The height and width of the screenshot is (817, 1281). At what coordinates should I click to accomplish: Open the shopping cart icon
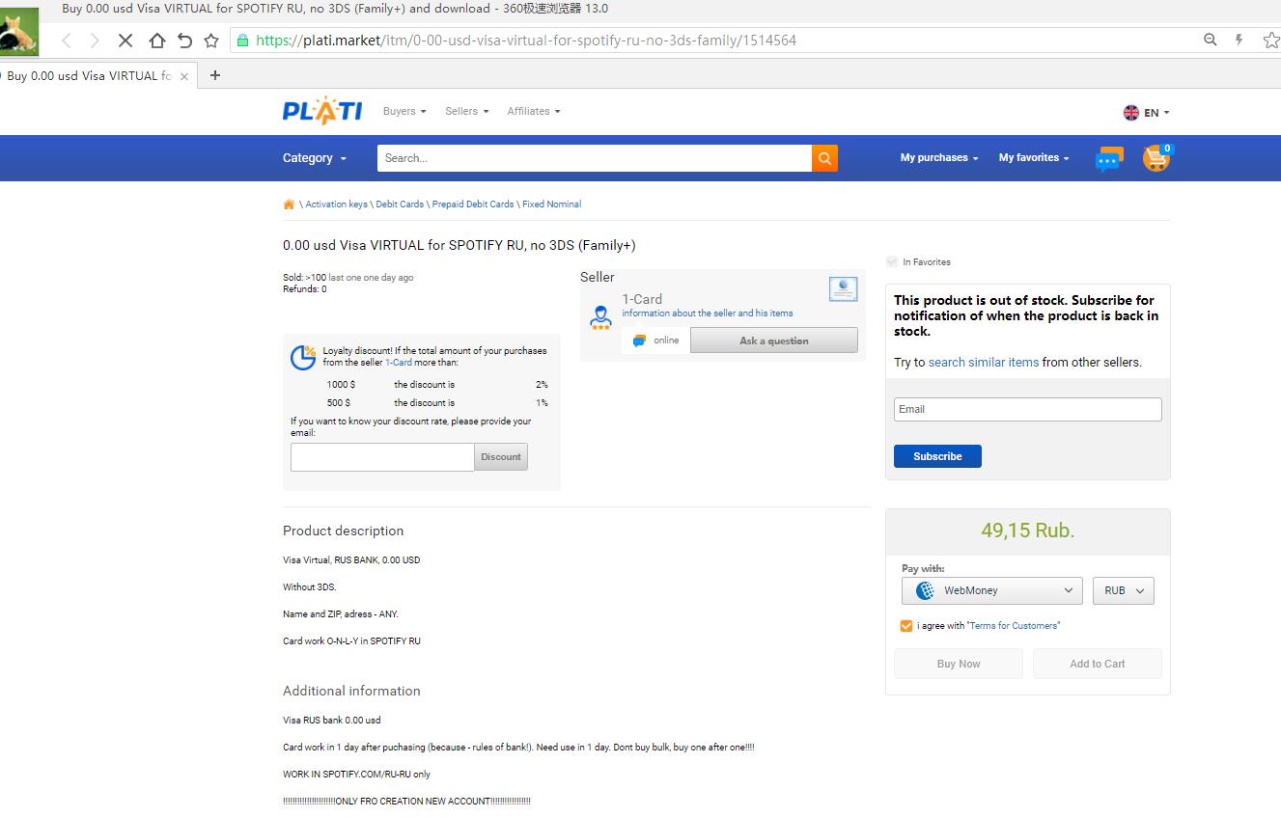point(1156,158)
